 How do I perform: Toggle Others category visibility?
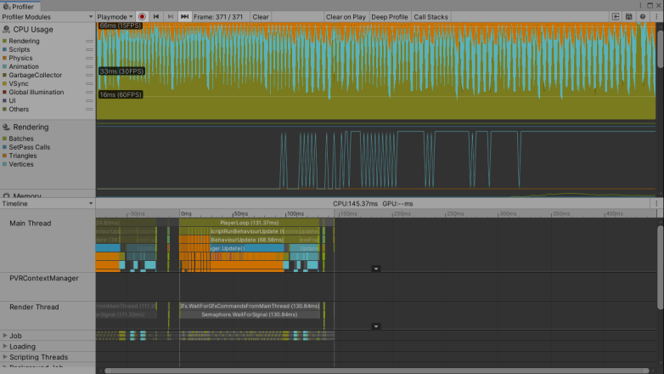point(4,109)
